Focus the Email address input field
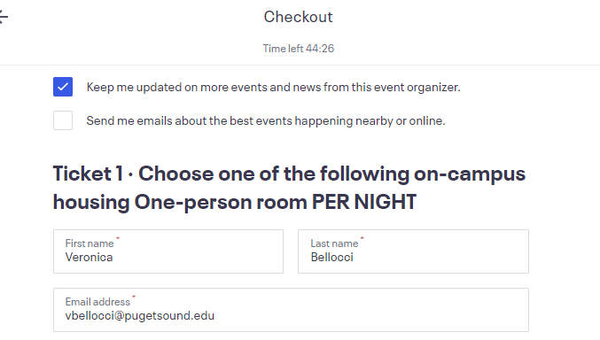The width and height of the screenshot is (600, 340). point(291,310)
